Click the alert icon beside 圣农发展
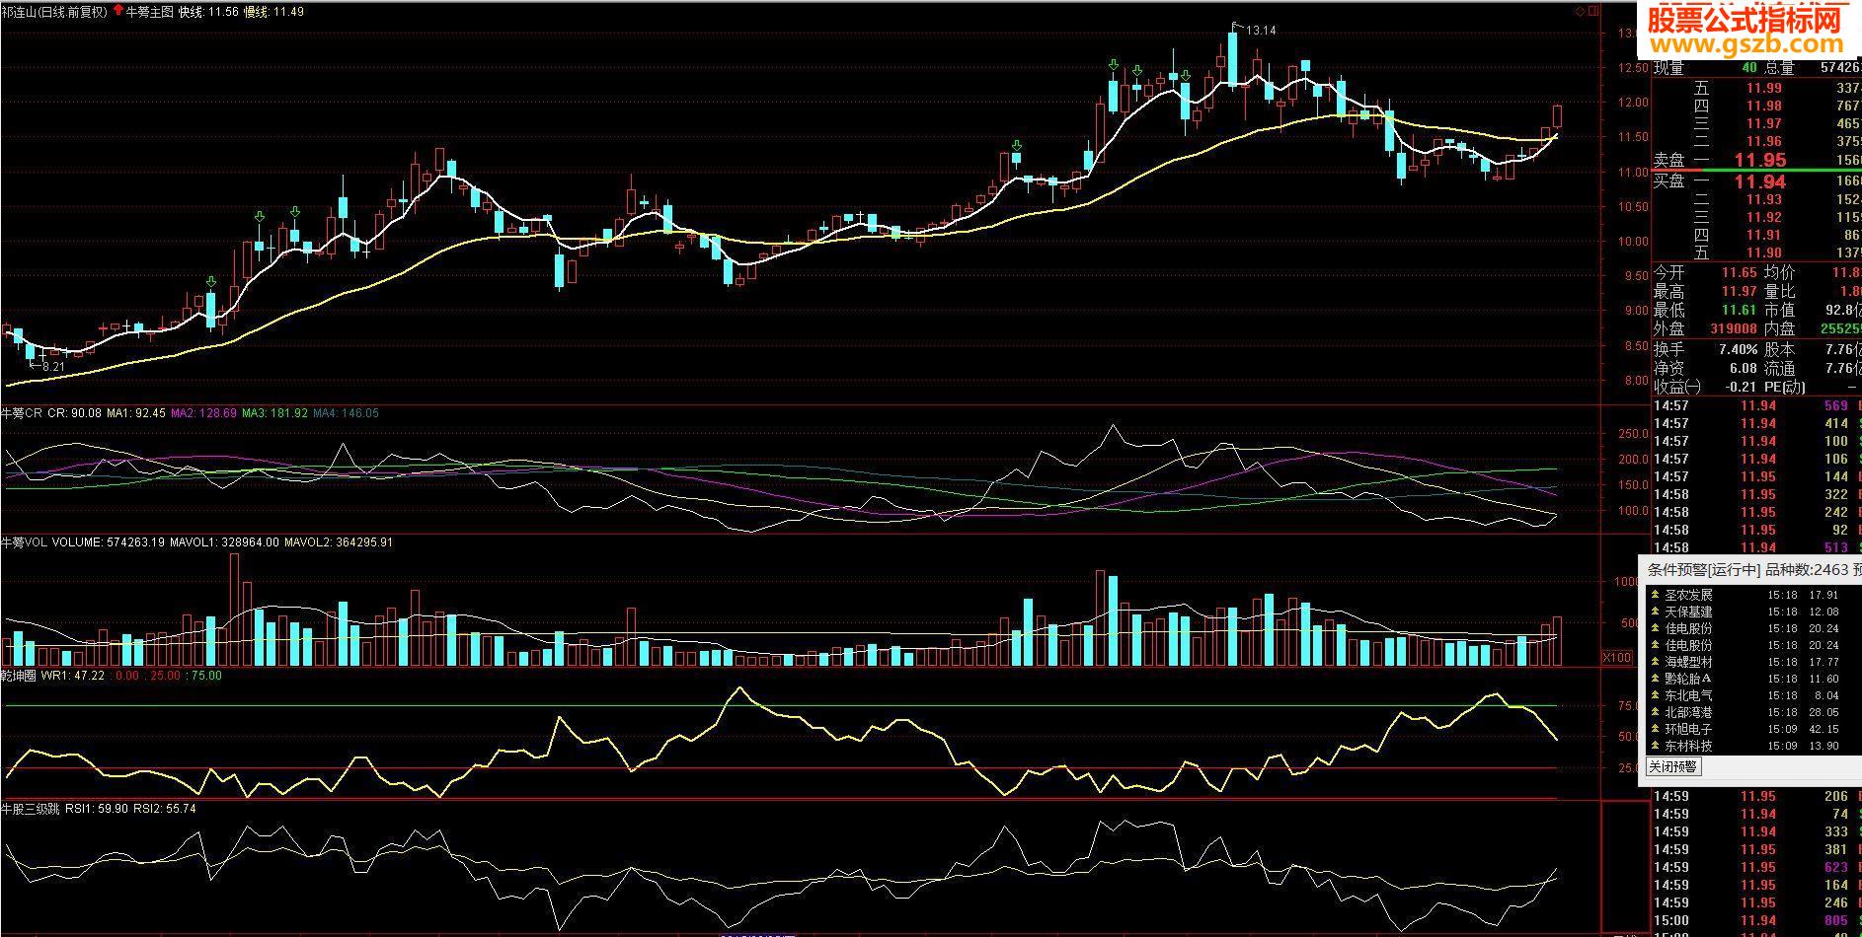The height and width of the screenshot is (937, 1862). [1656, 595]
